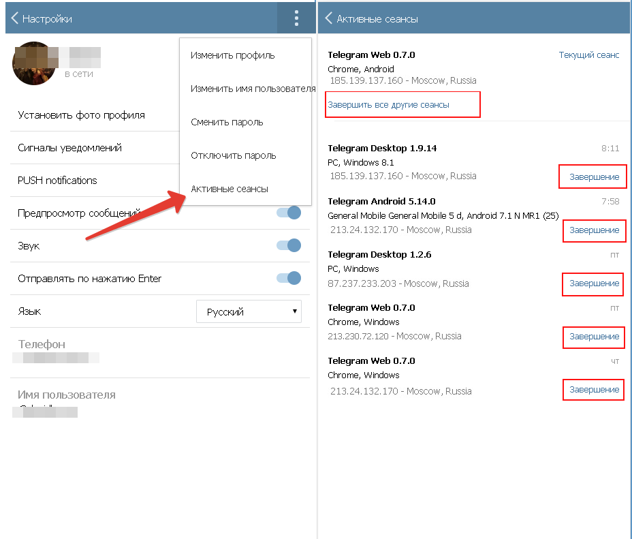The width and height of the screenshot is (632, 539).
Task: Click the 7:58 session time
Action: point(610,202)
